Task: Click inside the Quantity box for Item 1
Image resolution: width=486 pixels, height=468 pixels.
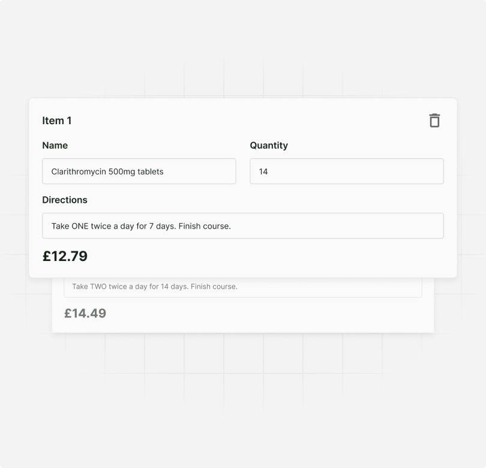Action: point(346,171)
